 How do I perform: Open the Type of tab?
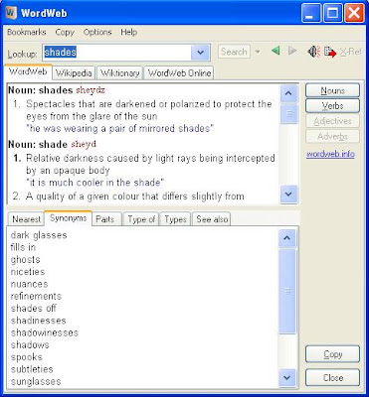[x=141, y=219]
